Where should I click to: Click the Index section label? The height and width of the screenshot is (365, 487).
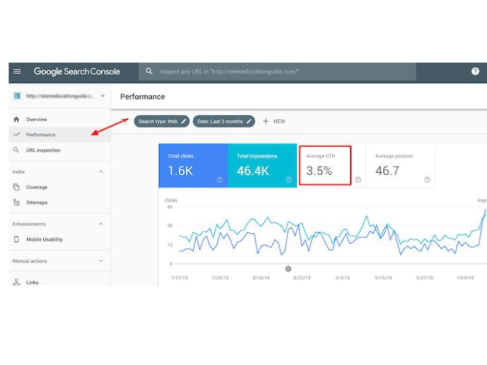[x=19, y=172]
